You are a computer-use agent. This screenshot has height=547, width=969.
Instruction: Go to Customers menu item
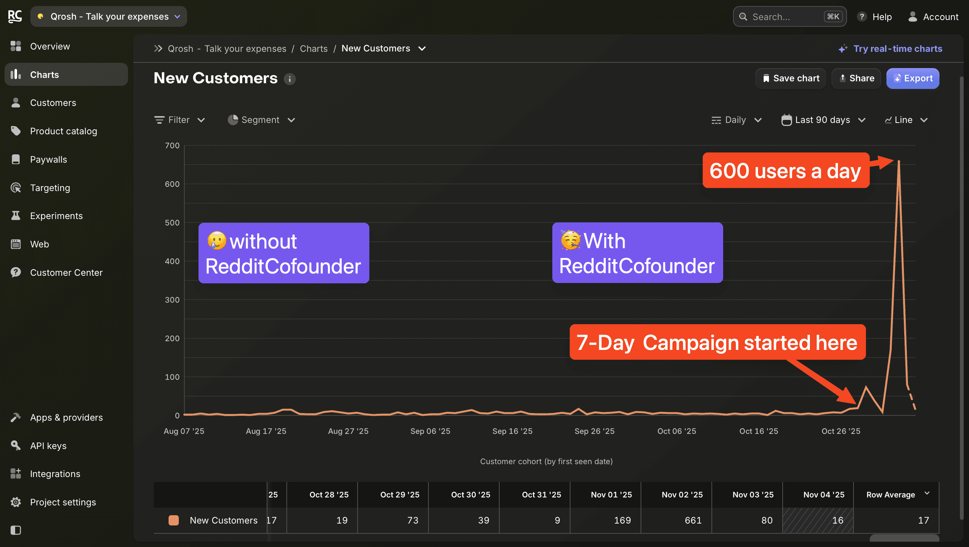click(x=53, y=103)
